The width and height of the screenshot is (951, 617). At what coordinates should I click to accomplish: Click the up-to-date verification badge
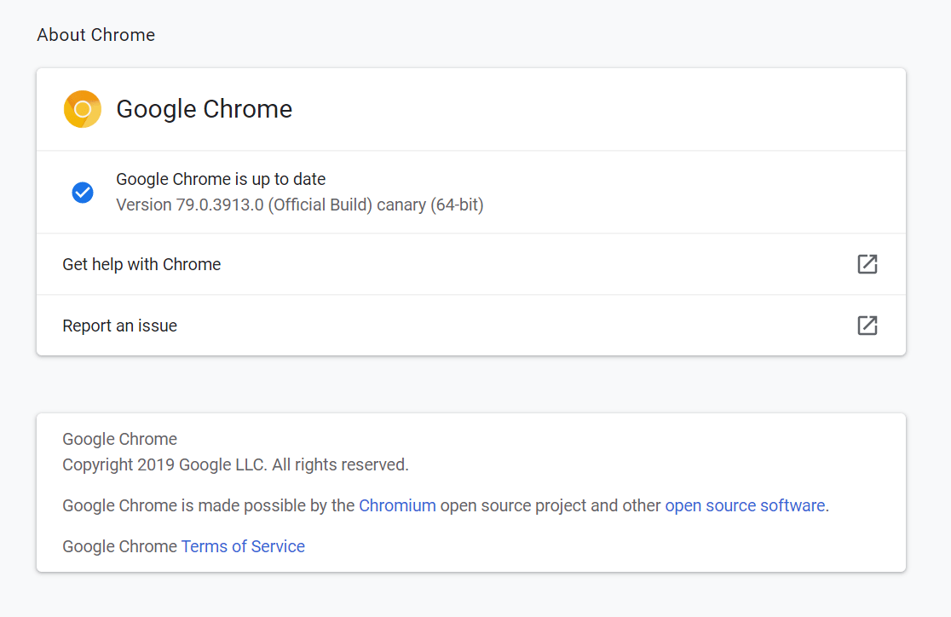83,193
